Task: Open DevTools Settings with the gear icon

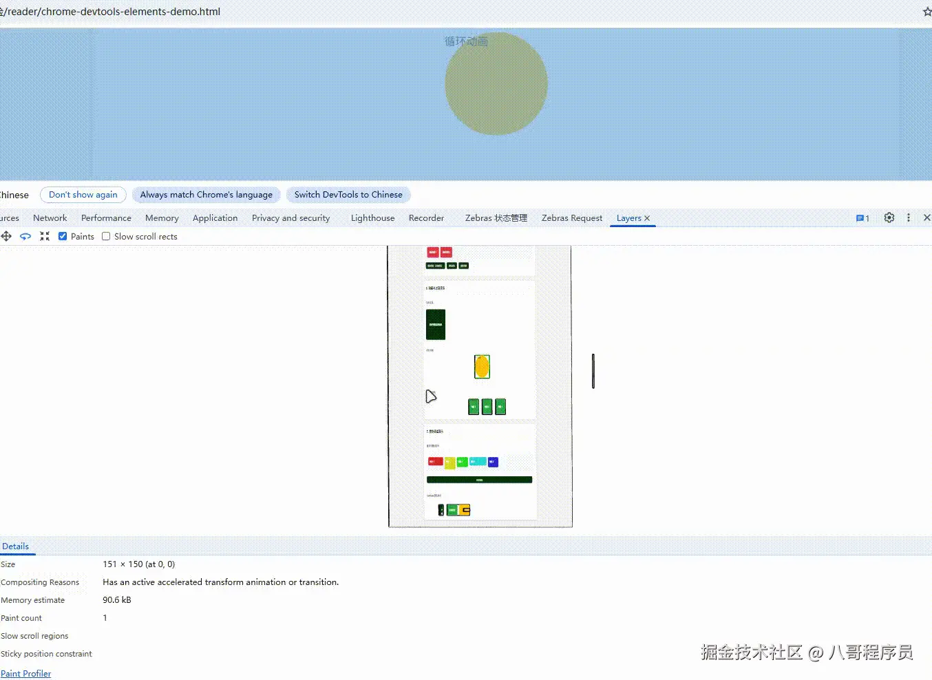Action: coord(889,217)
